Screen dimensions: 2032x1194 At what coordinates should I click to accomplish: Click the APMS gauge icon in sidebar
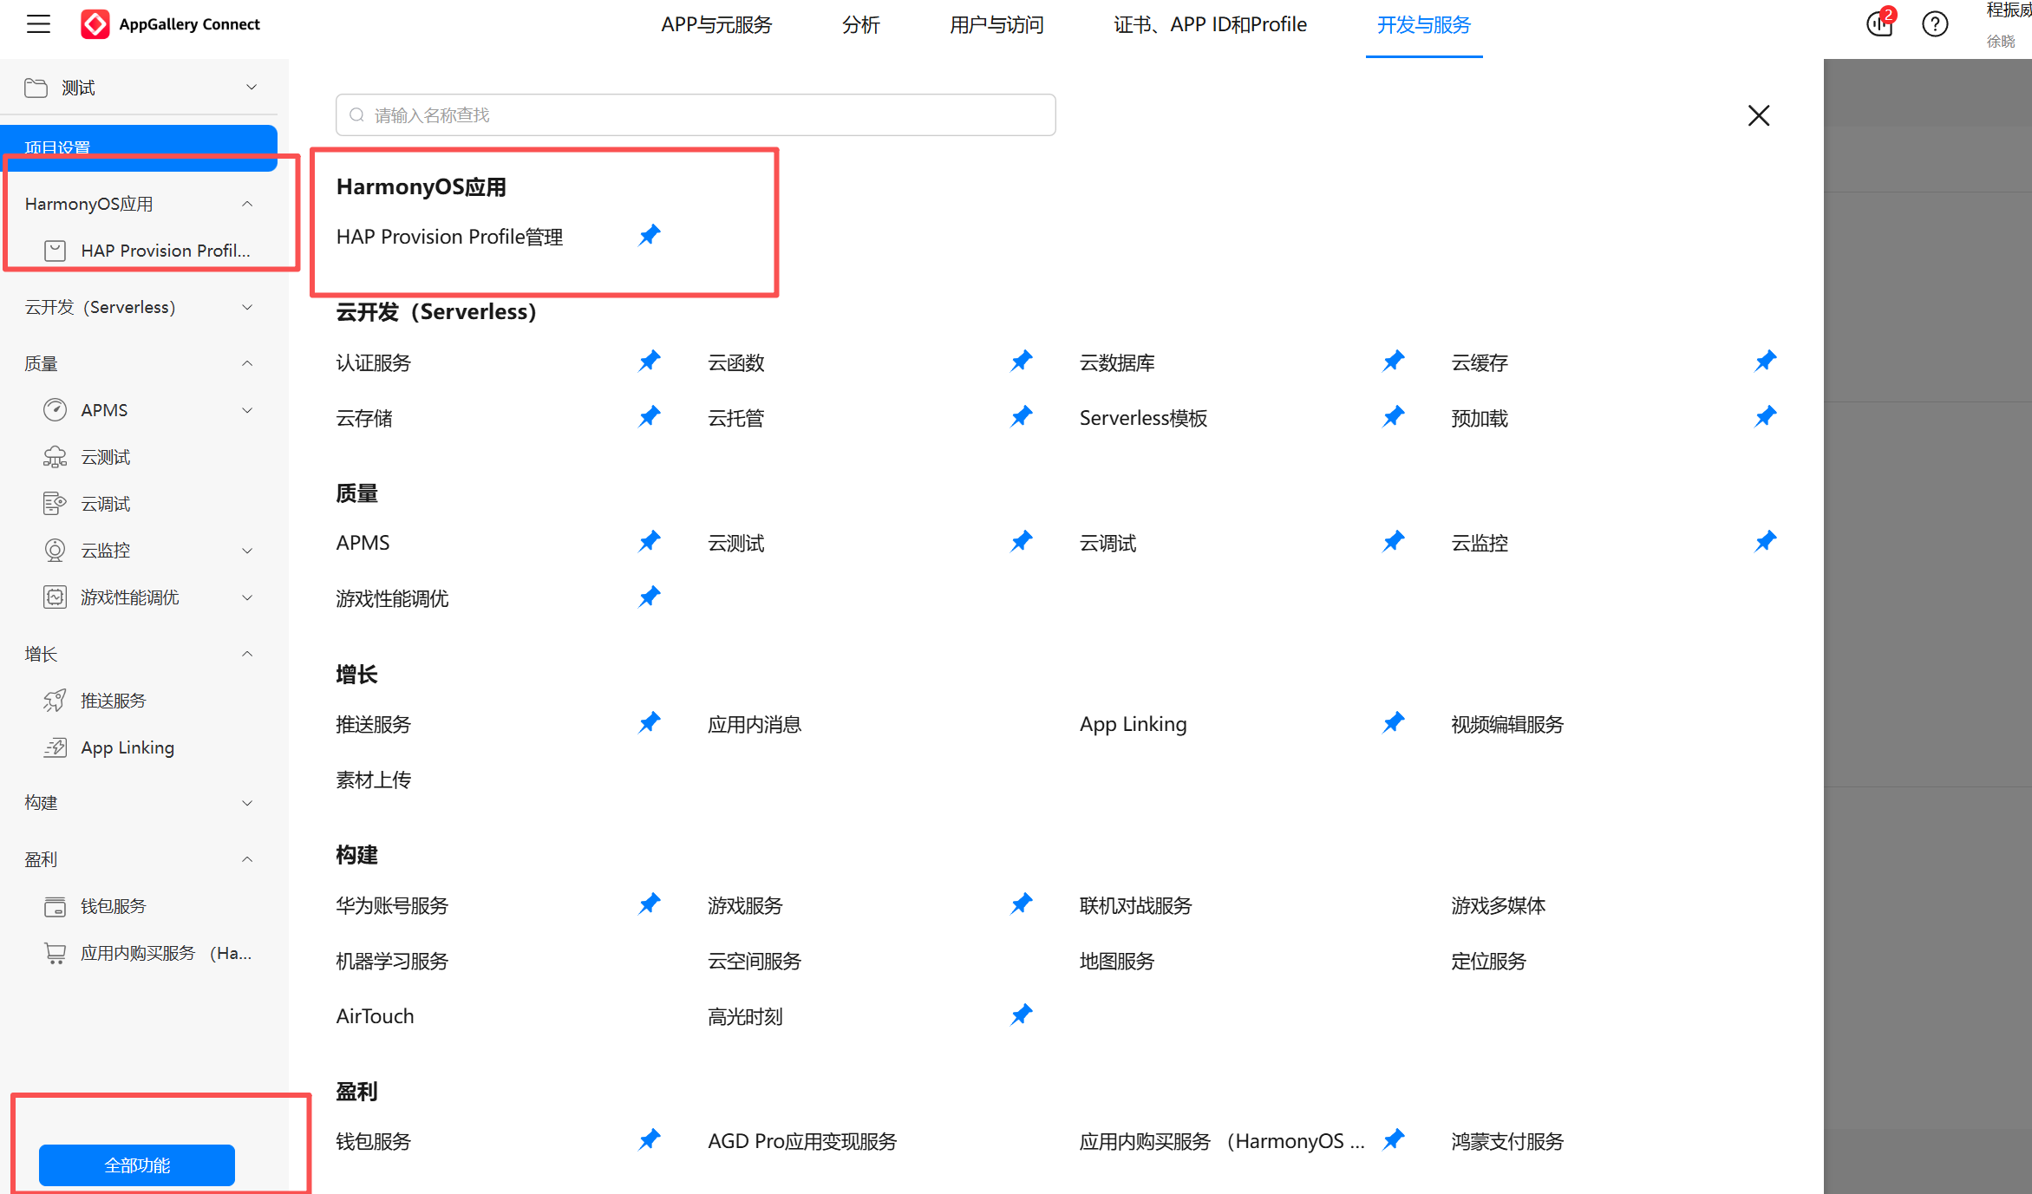[55, 410]
